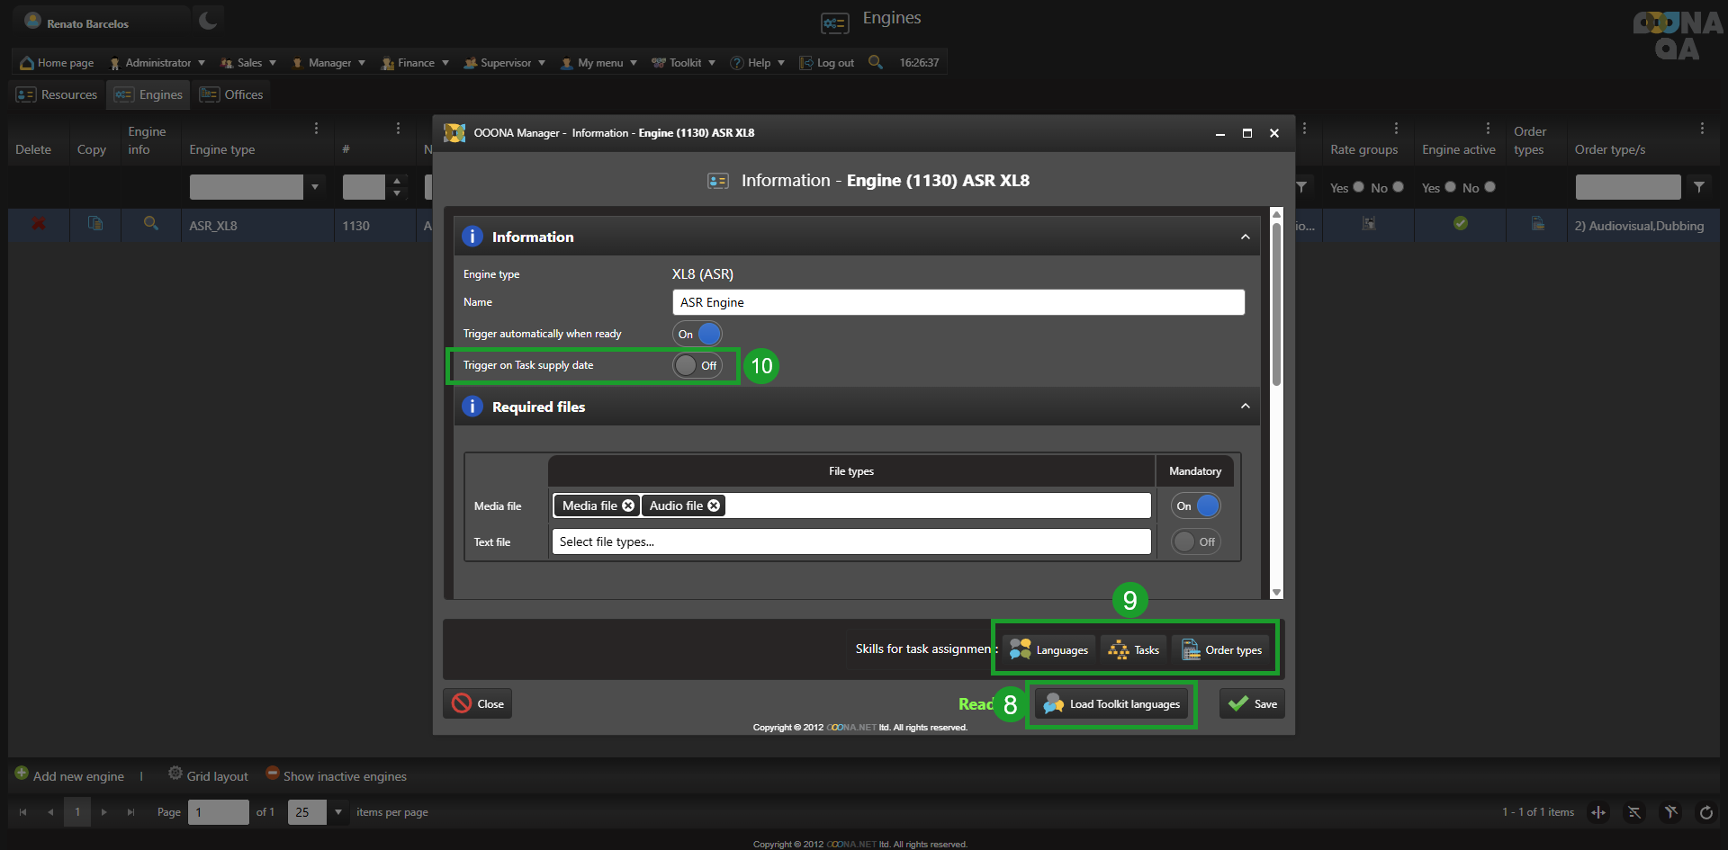This screenshot has height=850, width=1728.
Task: Open the Administrator menu
Action: 157,63
